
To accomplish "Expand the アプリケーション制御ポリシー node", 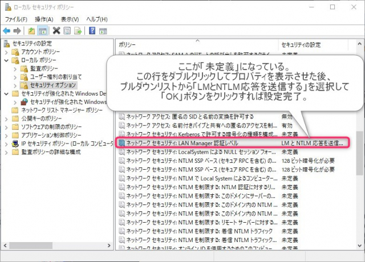I will coord(6,136).
